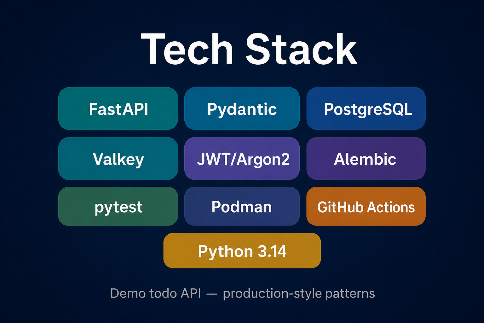Click the pytest tile

[118, 206]
